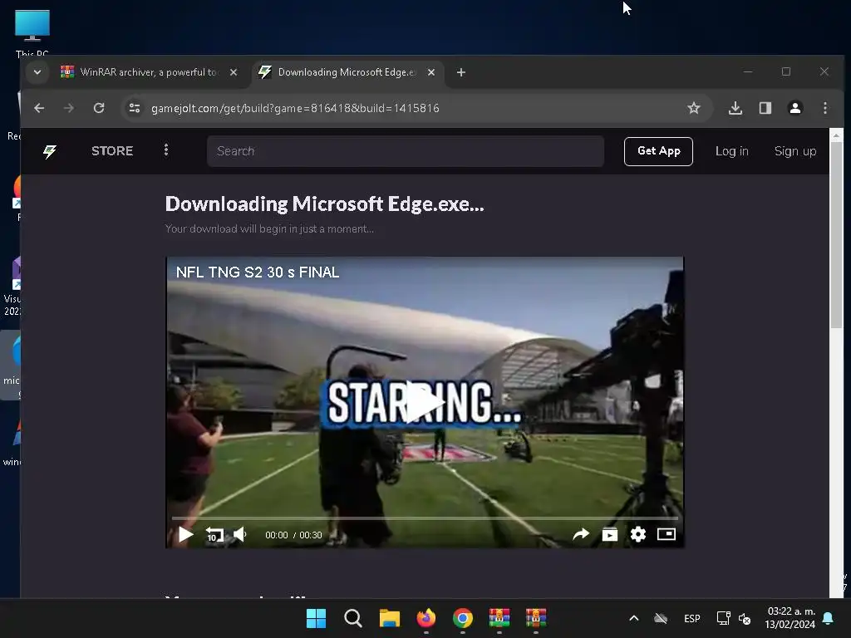Viewport: 851px width, 638px height.
Task: Start the video with the center play button
Action: coord(425,402)
